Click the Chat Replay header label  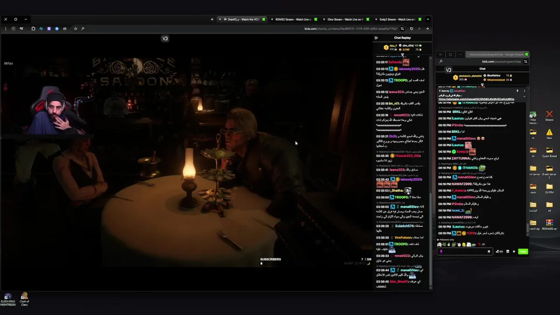[x=402, y=38]
